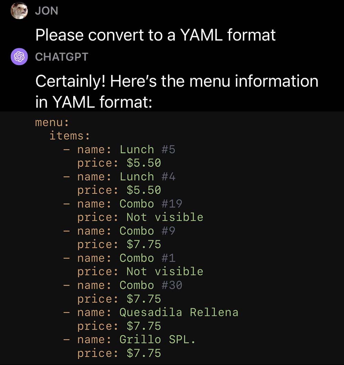The image size is (344, 365).
Task: Select the 'Please convert to a YAML format' message
Action: pyautogui.click(x=155, y=35)
